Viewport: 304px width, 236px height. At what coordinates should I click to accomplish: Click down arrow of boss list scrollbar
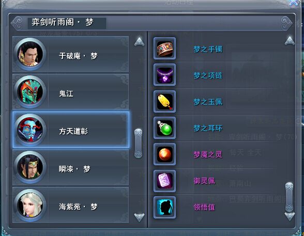[139, 217]
